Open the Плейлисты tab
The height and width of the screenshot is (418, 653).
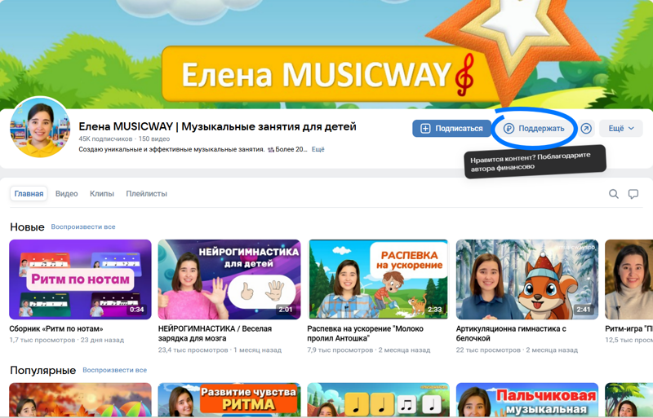coord(147,194)
